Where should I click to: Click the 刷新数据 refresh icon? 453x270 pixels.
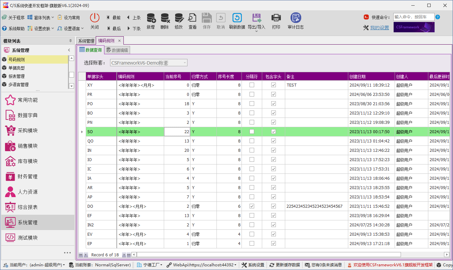(x=237, y=18)
